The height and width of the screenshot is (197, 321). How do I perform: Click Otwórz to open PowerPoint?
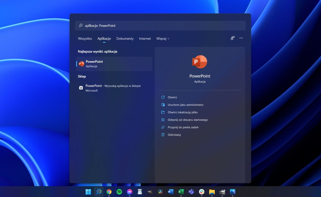(x=172, y=97)
